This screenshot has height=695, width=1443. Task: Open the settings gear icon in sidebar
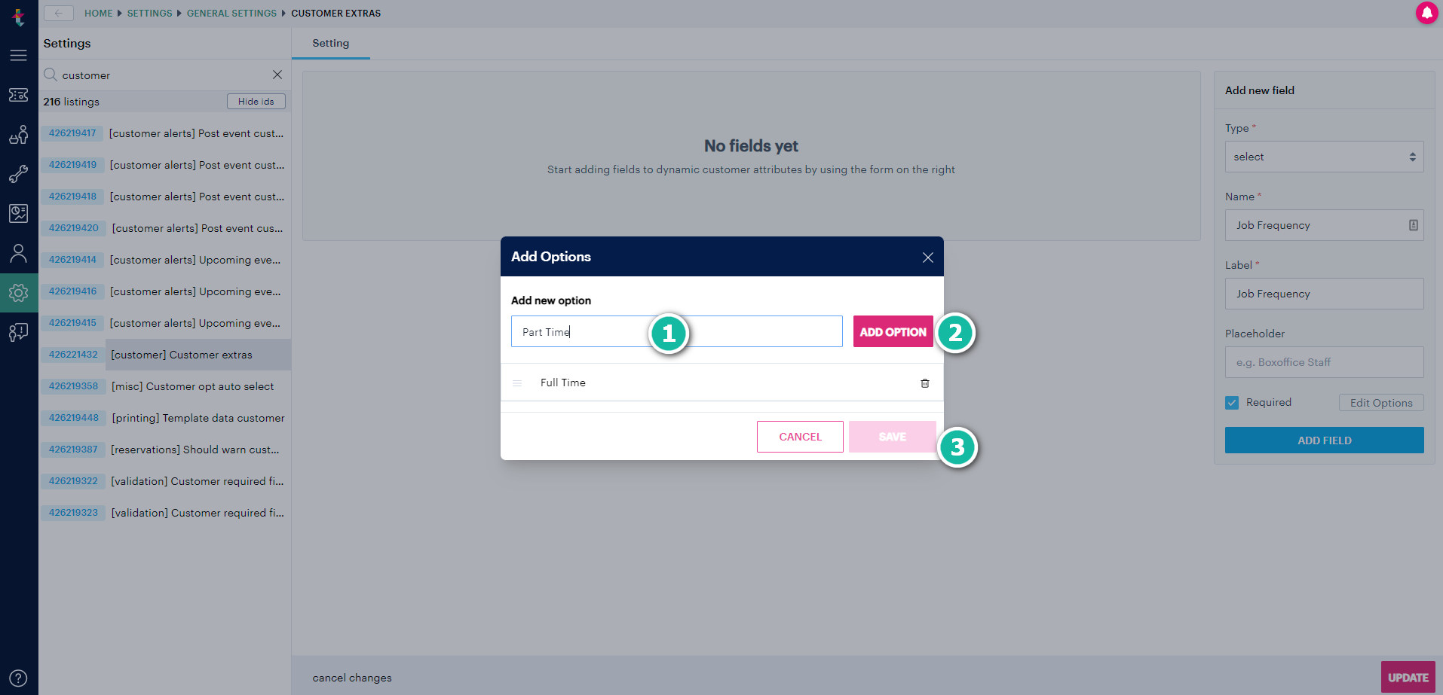click(19, 293)
